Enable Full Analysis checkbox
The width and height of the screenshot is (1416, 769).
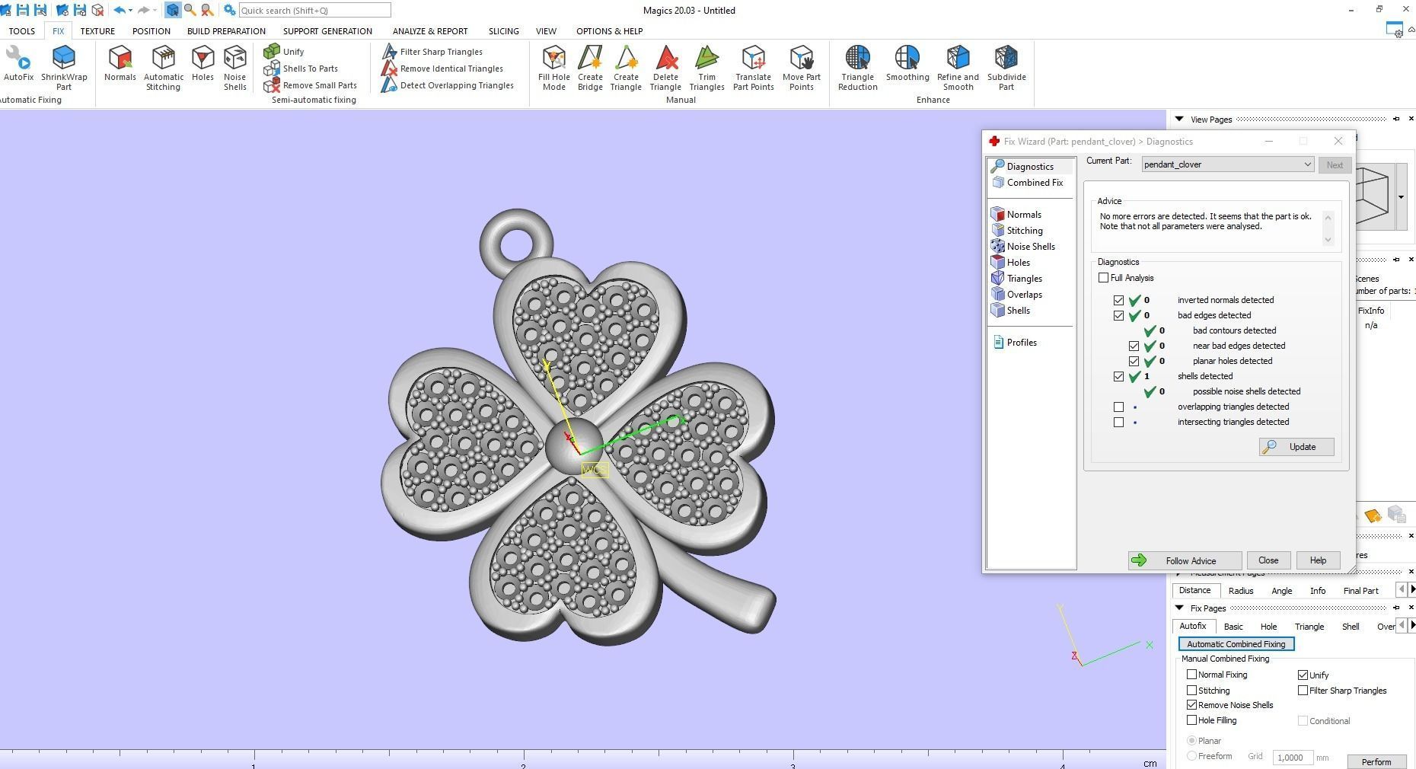(x=1103, y=278)
